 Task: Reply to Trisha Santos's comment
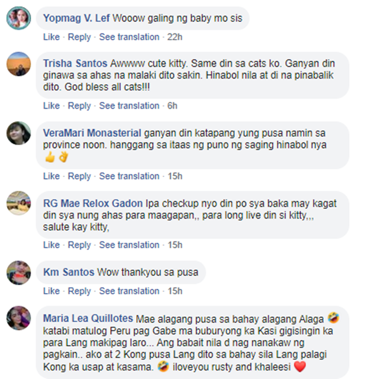[x=79, y=106]
